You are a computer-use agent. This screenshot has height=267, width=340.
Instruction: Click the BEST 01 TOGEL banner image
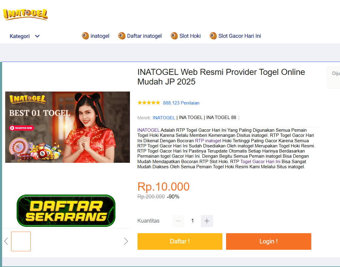pos(67,127)
